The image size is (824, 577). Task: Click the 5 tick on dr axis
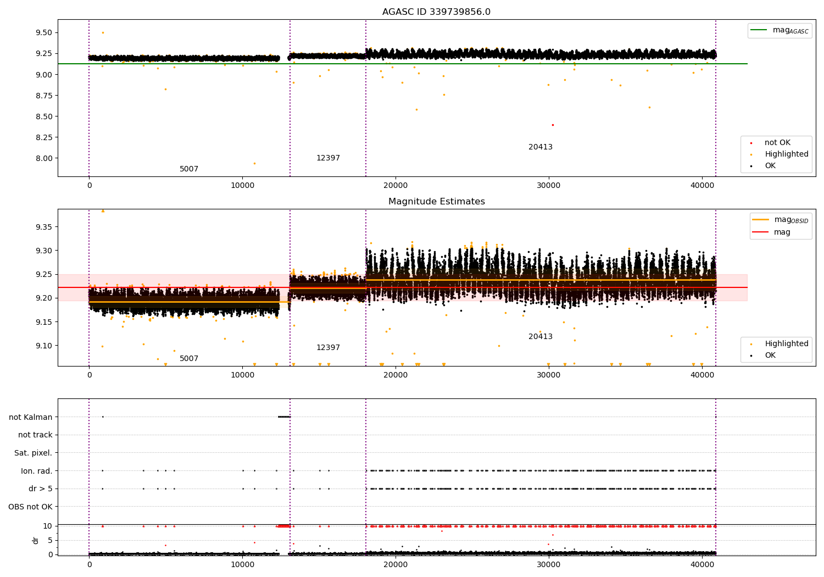[50, 540]
